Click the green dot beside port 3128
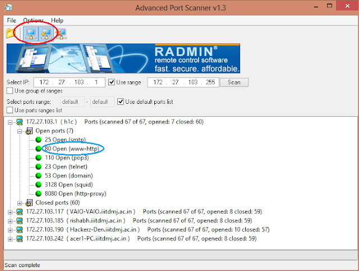Image resolution: width=359 pixels, height=271 pixels. (x=39, y=185)
